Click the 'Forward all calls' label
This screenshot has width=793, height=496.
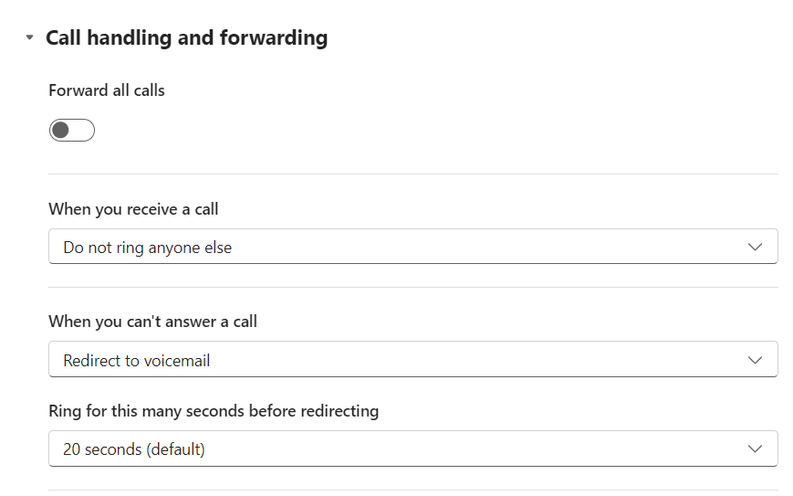(x=107, y=90)
